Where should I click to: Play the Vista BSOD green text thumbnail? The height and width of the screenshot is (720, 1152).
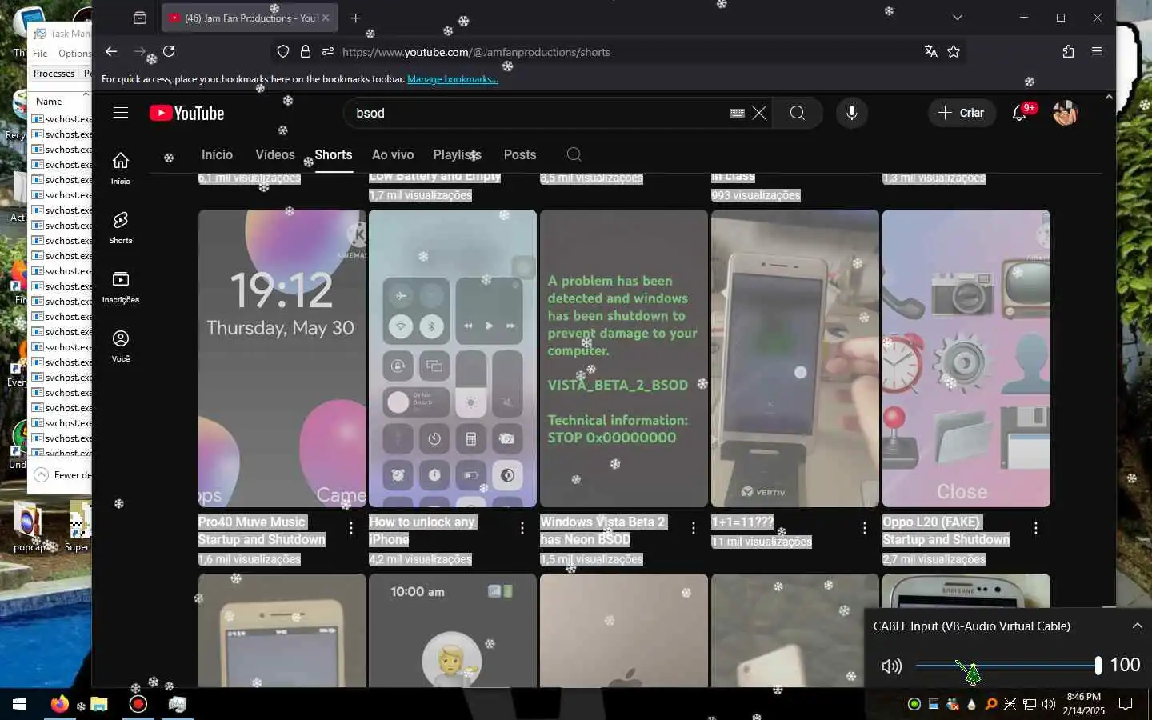(624, 358)
